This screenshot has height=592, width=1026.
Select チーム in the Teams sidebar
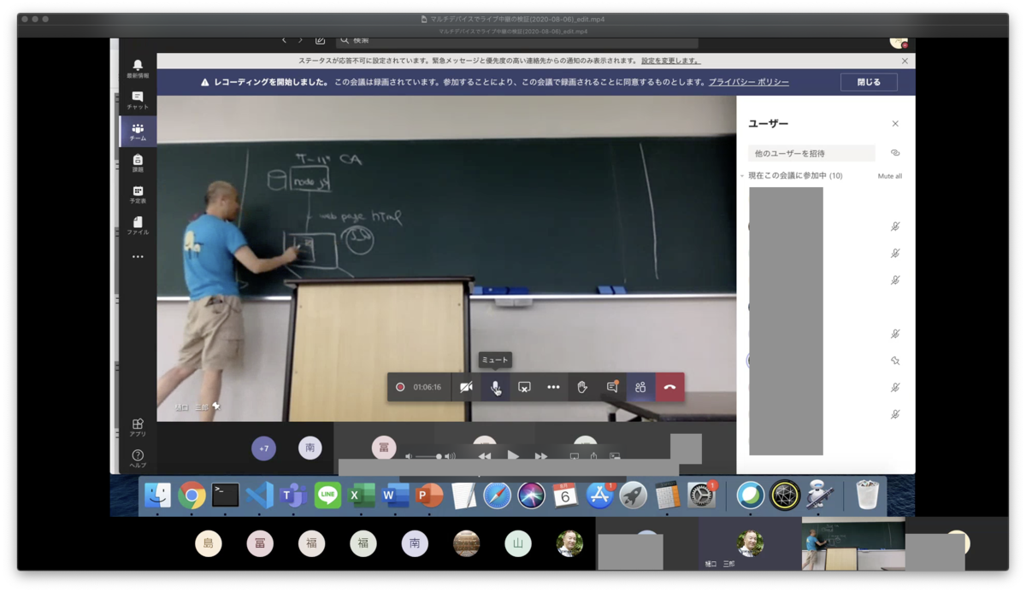point(138,132)
